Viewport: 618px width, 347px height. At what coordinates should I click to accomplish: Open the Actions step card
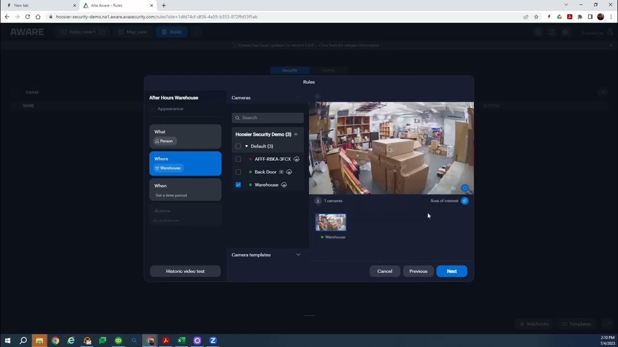point(185,215)
